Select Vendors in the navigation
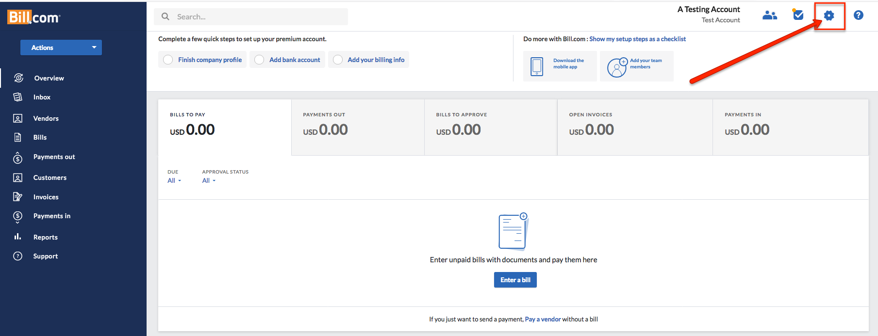 46,118
